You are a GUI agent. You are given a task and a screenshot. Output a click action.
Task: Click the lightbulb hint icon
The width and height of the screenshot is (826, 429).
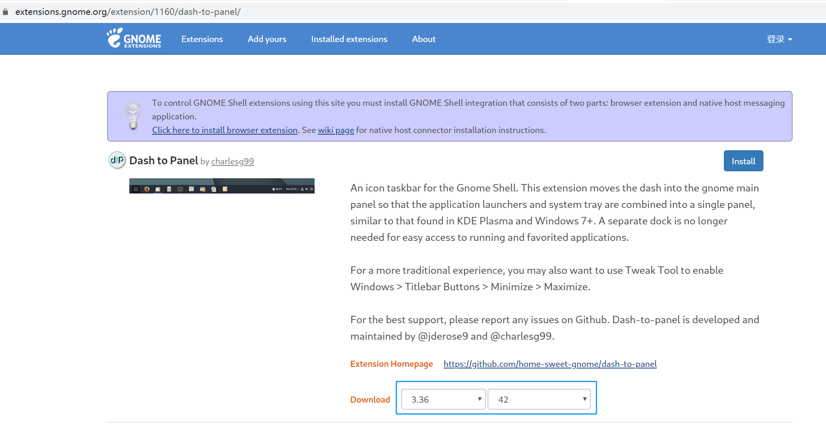133,116
